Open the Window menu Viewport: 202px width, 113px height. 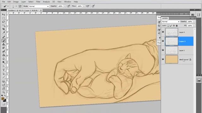(68, 2)
